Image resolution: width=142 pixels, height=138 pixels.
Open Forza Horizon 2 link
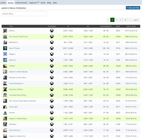pos(15,130)
